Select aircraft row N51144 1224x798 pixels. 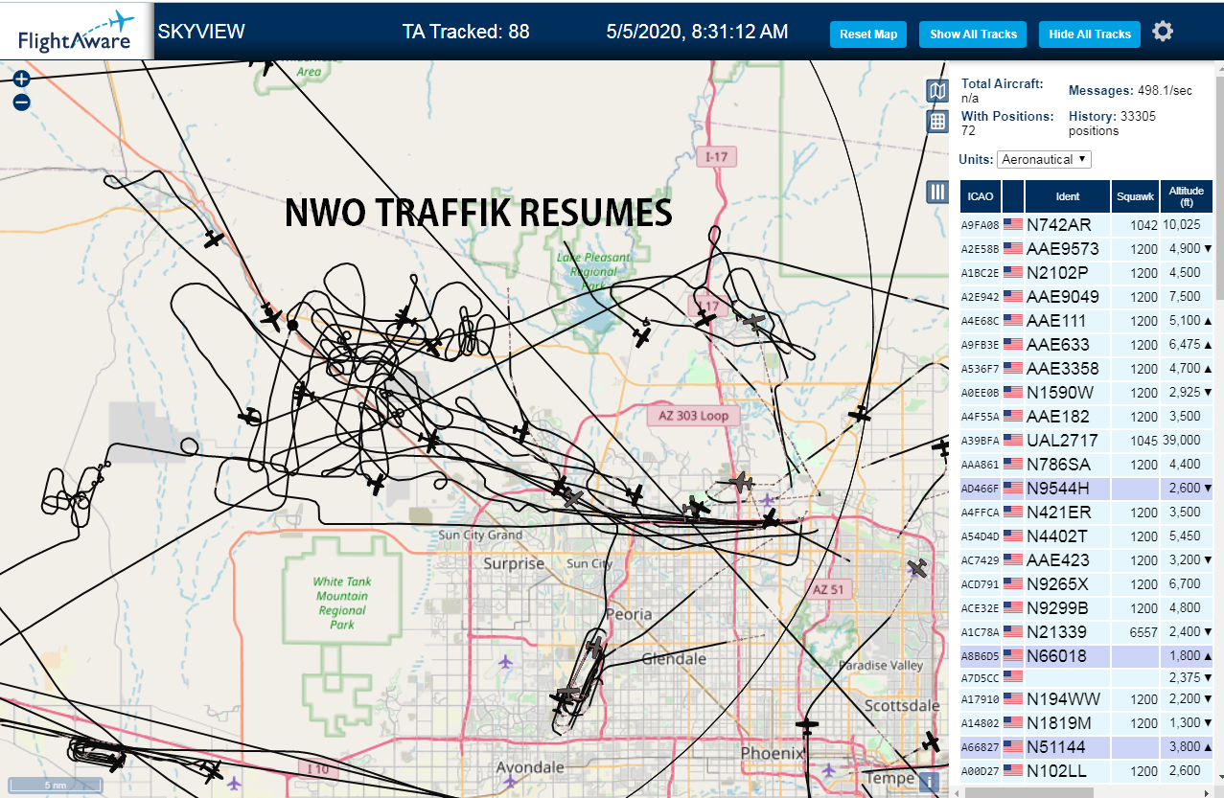[1086, 747]
